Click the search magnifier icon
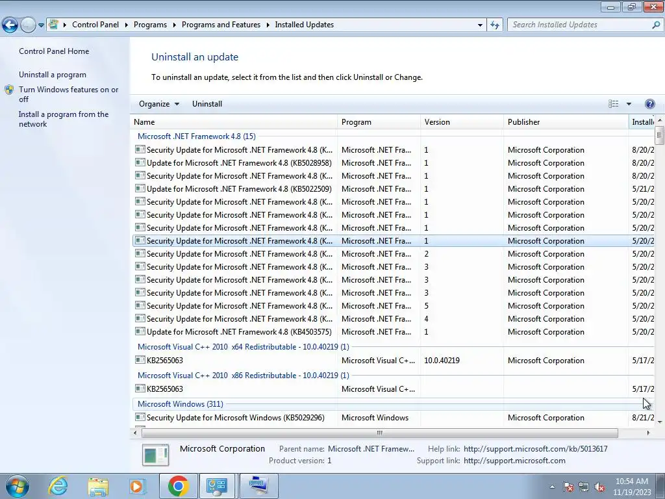 click(x=656, y=25)
